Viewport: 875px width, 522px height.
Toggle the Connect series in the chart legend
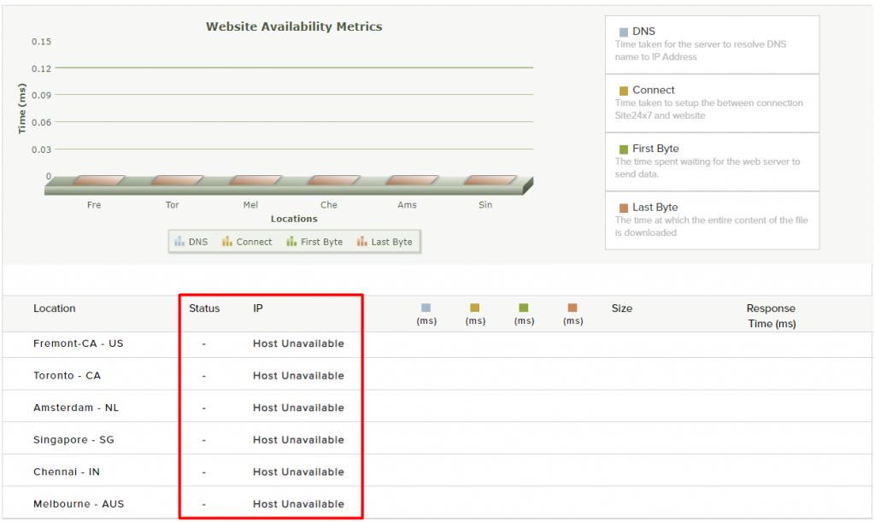click(x=246, y=241)
